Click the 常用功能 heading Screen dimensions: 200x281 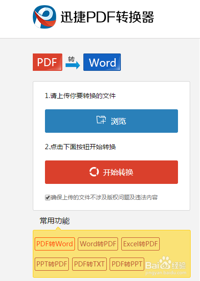click(54, 220)
